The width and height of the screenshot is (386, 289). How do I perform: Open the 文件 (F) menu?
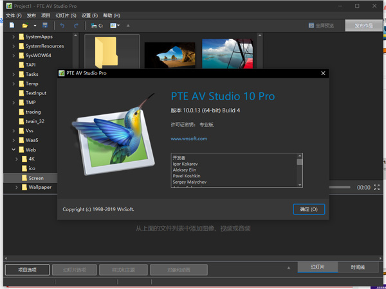pos(14,15)
